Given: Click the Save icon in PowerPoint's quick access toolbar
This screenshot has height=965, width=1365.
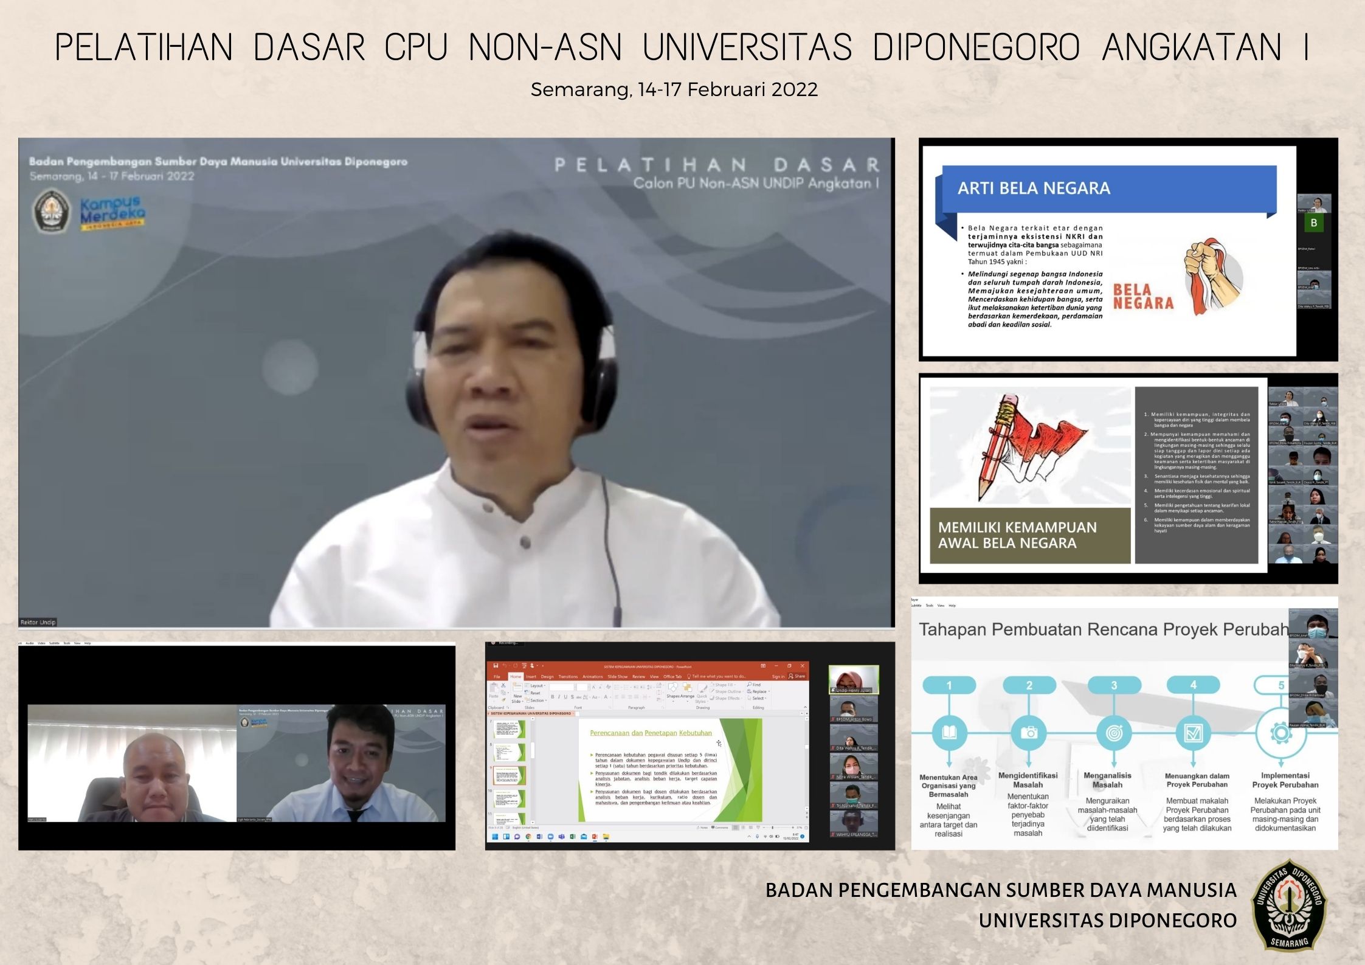Looking at the screenshot, I should point(496,666).
